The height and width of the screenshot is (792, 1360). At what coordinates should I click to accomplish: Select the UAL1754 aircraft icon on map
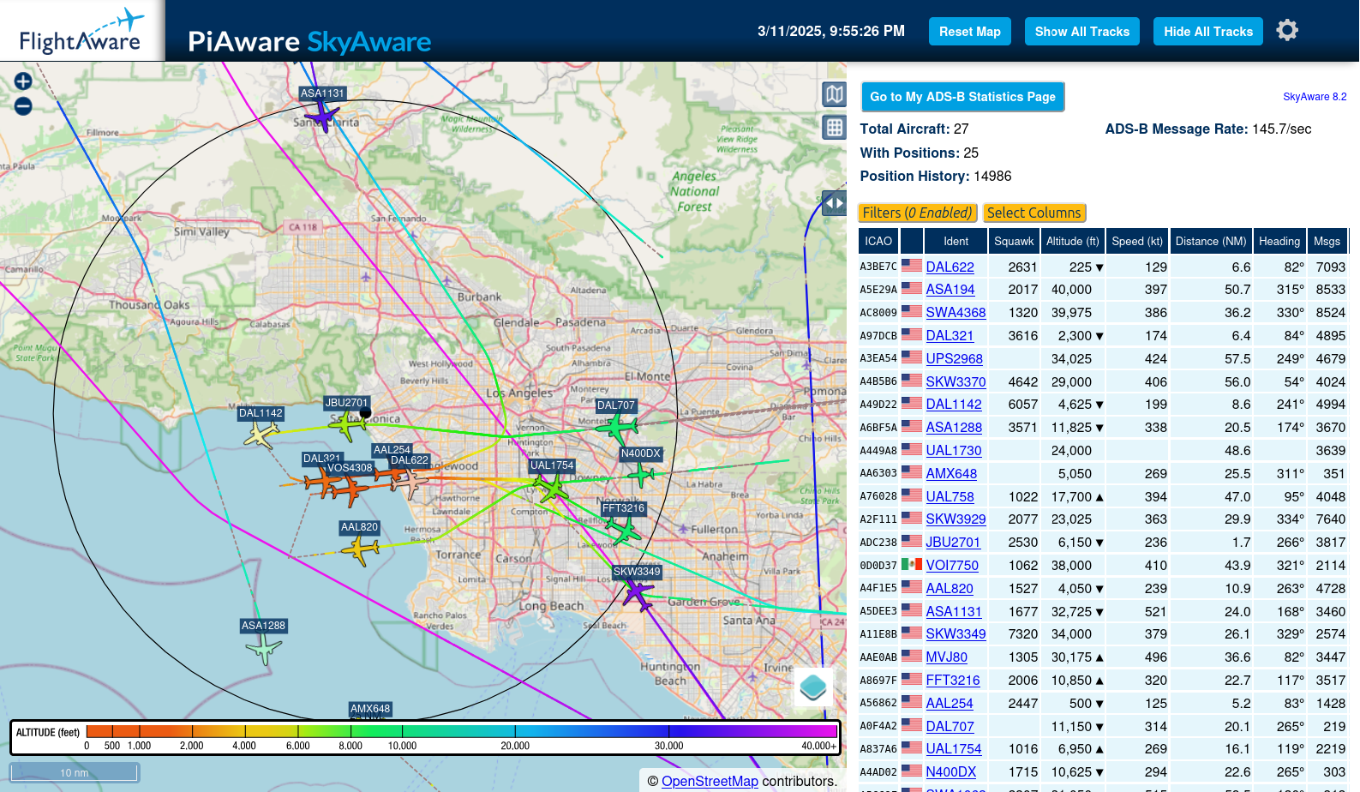[551, 489]
